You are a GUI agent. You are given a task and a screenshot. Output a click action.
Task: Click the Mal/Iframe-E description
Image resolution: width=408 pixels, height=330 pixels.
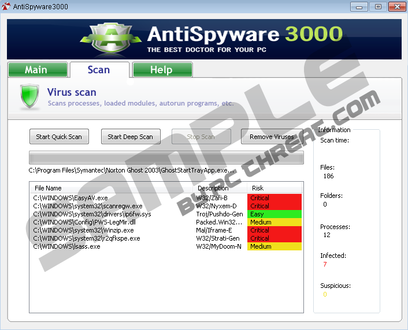[x=214, y=230]
